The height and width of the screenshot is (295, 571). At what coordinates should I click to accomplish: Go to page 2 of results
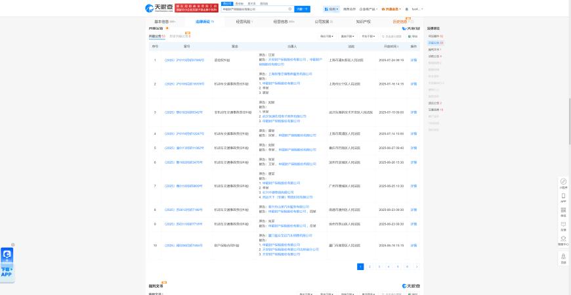tap(370, 267)
